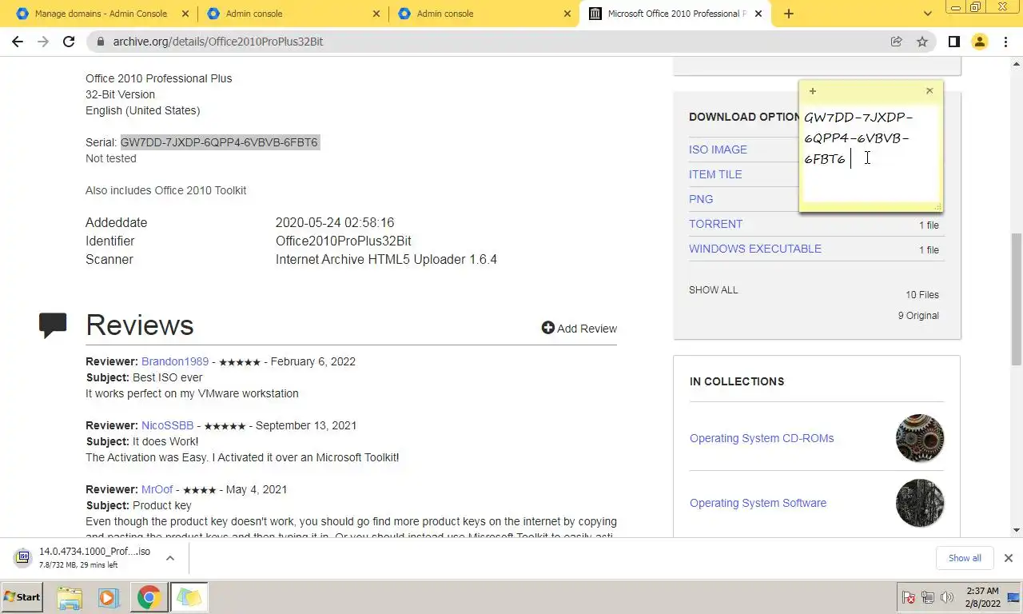This screenshot has width=1023, height=614.
Task: Open the Chrome profile avatar
Action: (979, 42)
